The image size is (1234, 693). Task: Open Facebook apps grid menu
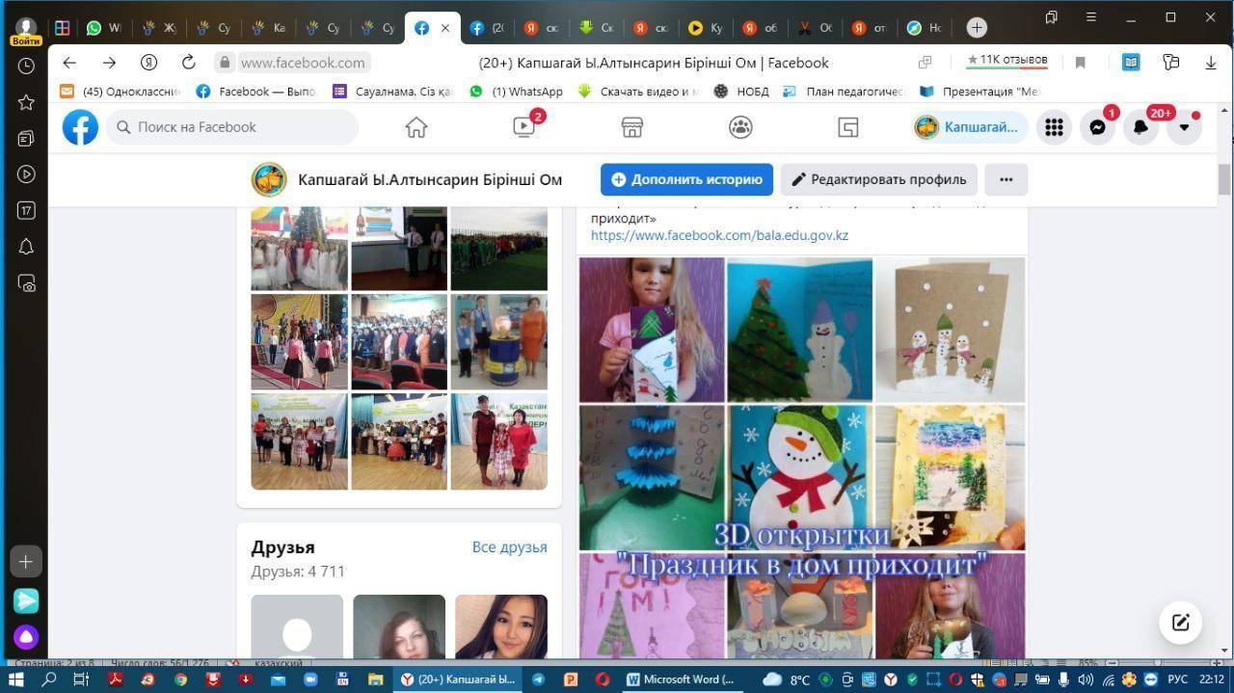tap(1054, 127)
